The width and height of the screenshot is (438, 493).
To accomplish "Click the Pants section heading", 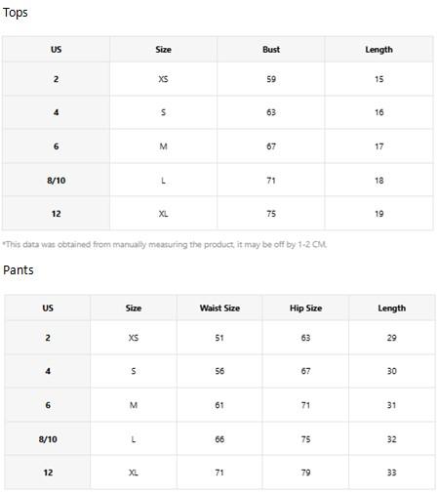I will [x=19, y=270].
